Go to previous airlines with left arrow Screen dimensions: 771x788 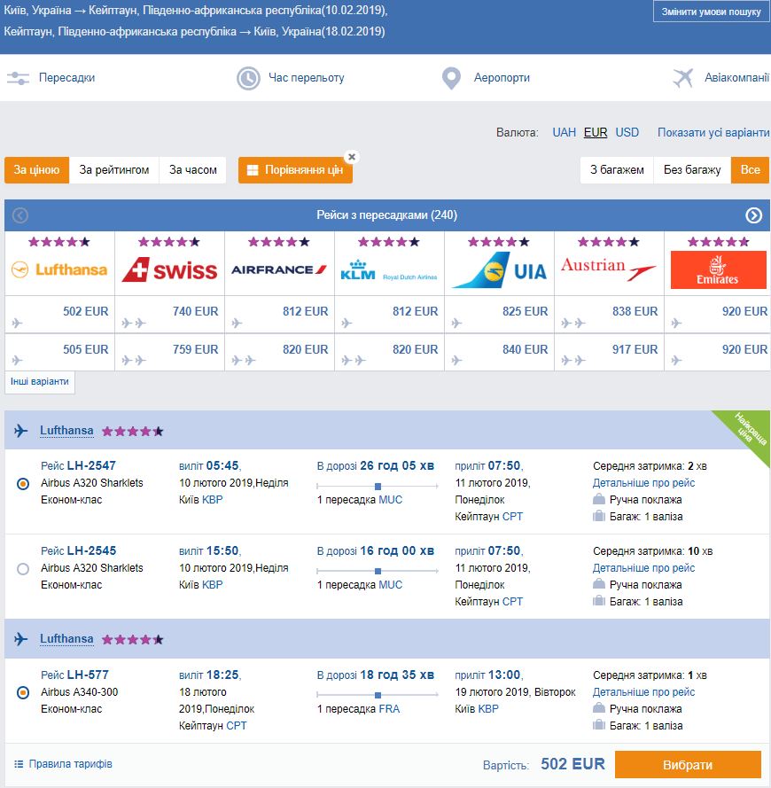pos(20,215)
